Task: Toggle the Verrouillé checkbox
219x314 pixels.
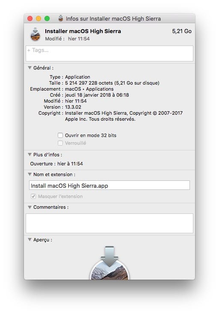Action: click(x=60, y=143)
